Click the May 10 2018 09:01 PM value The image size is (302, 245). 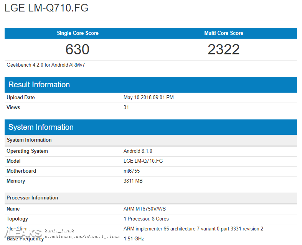click(x=149, y=97)
